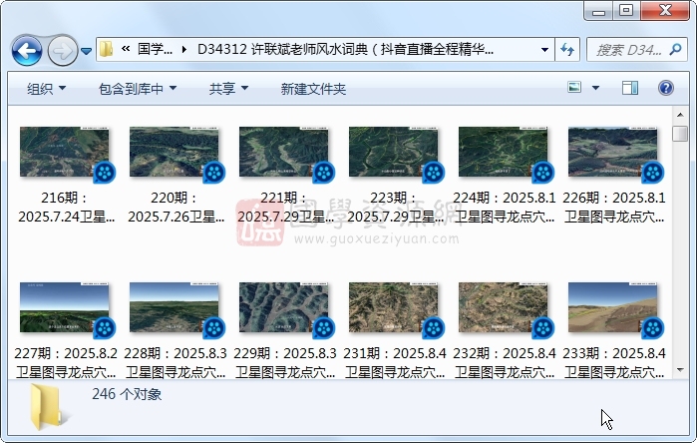Toggle the preview pane icon

pos(630,88)
